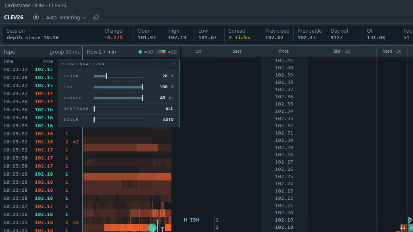Screen dimensions: 413x232
Task: Click the Flow 2.7 min label
Action: (101, 52)
